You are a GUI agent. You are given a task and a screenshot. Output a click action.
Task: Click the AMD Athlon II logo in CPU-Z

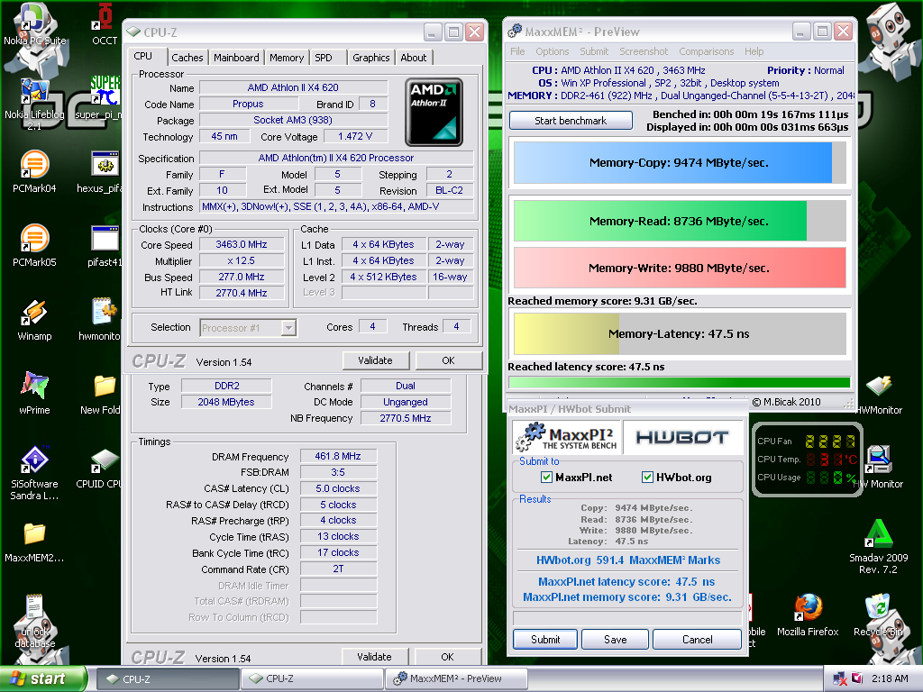coord(434,112)
